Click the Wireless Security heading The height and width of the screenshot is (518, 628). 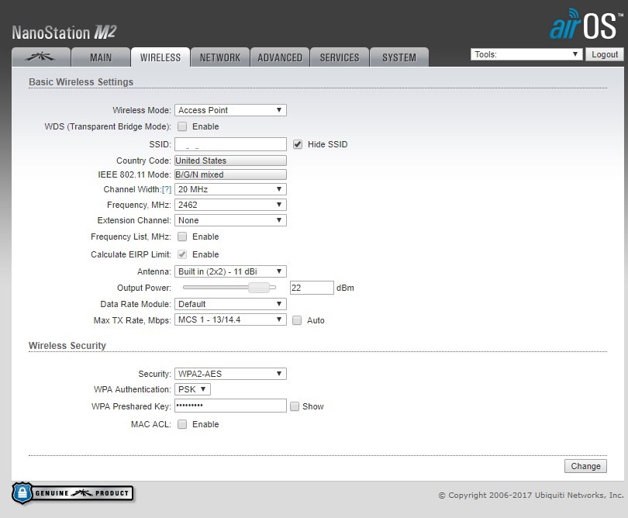point(67,345)
